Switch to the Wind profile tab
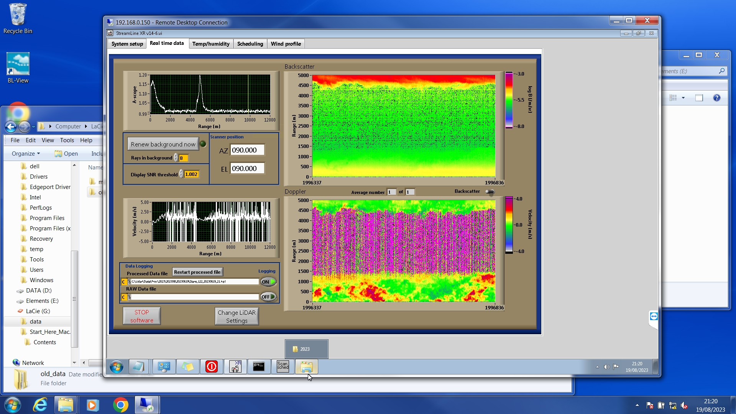This screenshot has width=736, height=414. pos(286,44)
